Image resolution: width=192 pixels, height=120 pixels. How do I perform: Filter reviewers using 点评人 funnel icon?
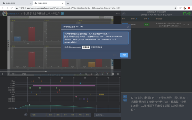137,19
